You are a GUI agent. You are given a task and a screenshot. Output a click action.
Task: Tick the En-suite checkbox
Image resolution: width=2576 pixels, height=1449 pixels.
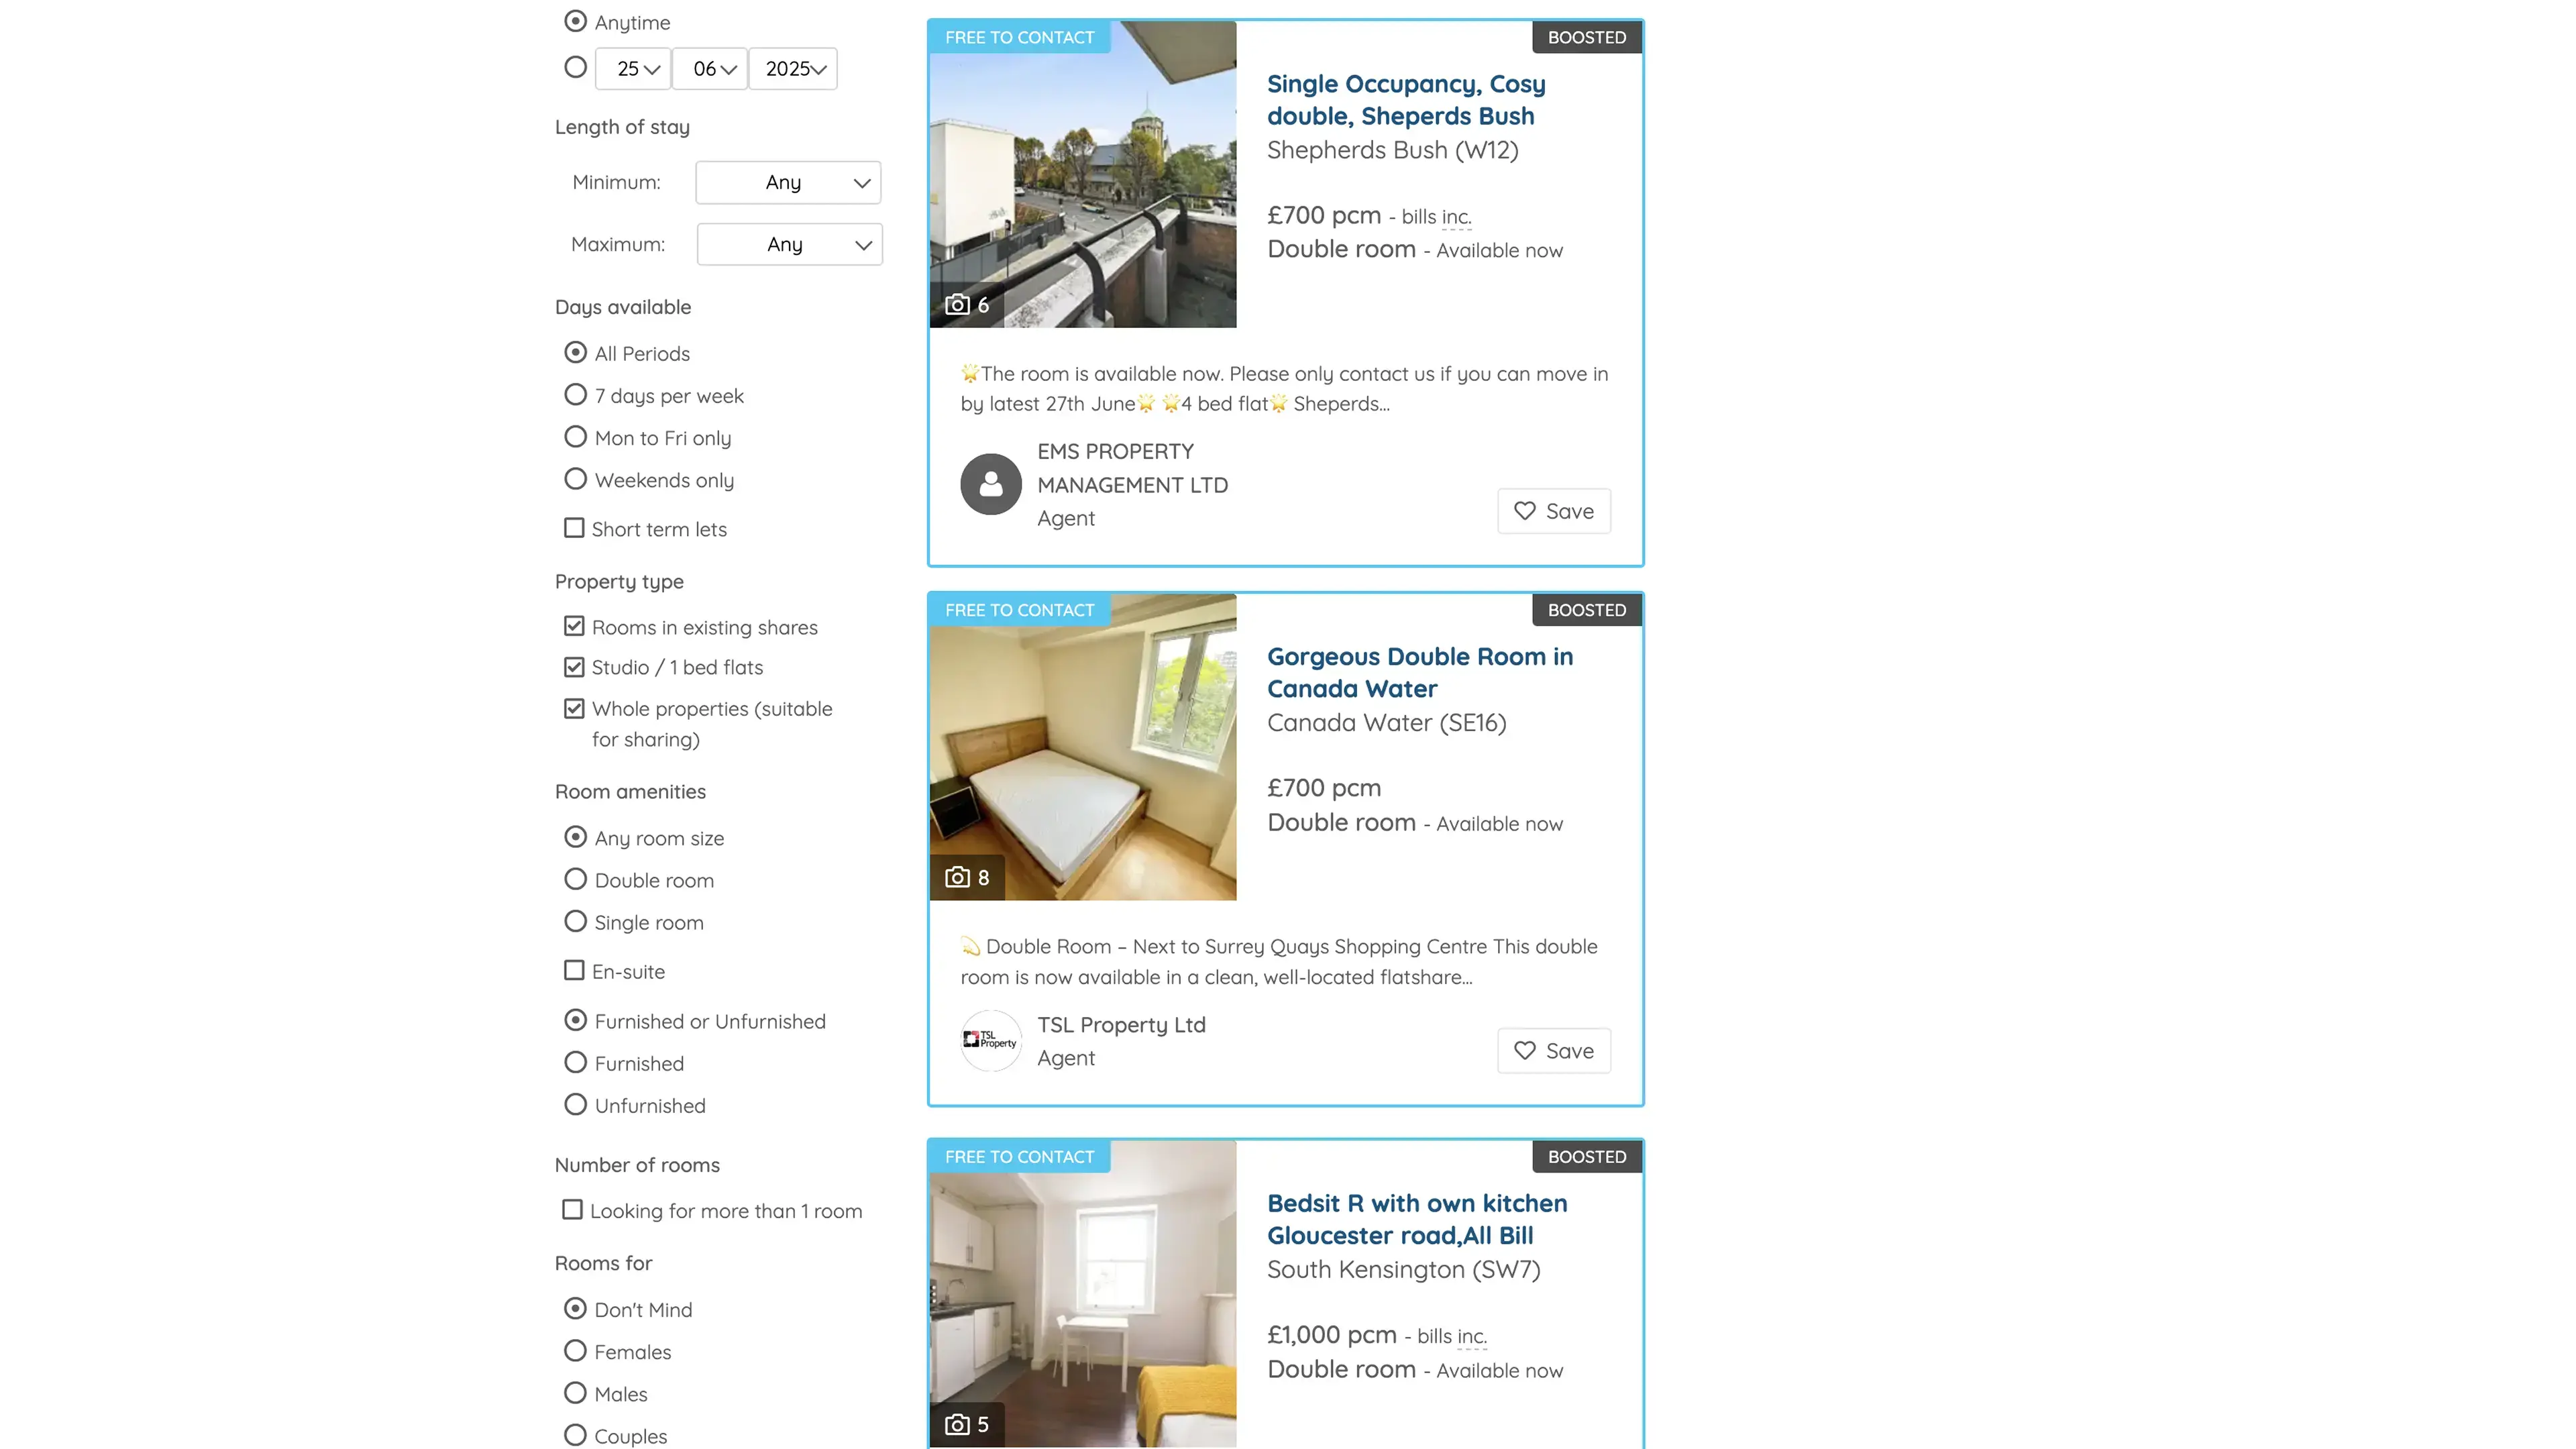574,971
